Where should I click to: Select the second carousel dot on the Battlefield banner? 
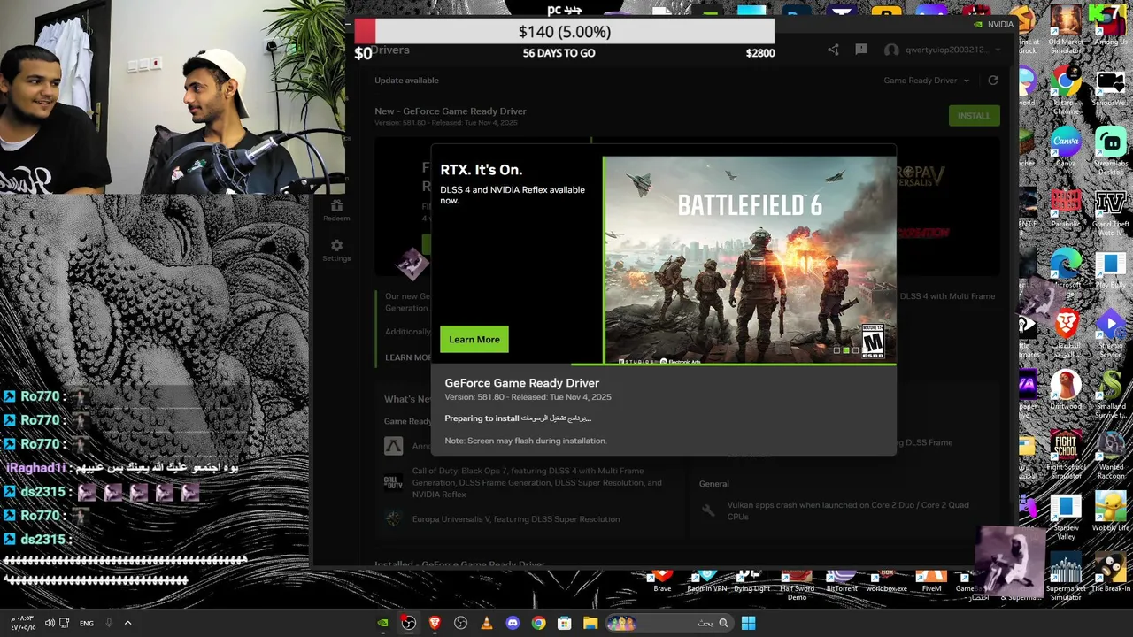845,350
